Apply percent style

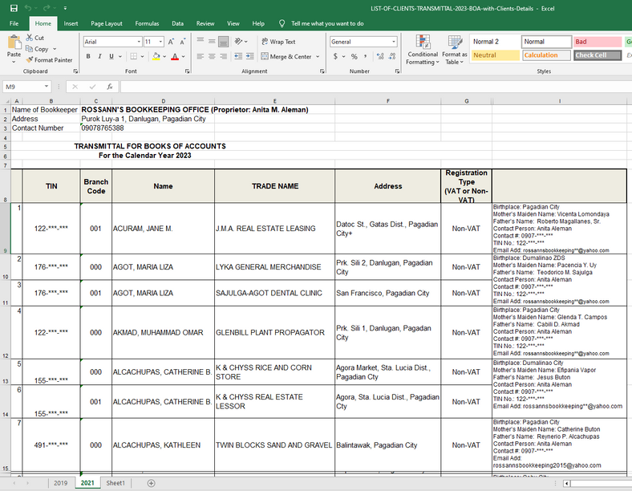tap(354, 56)
